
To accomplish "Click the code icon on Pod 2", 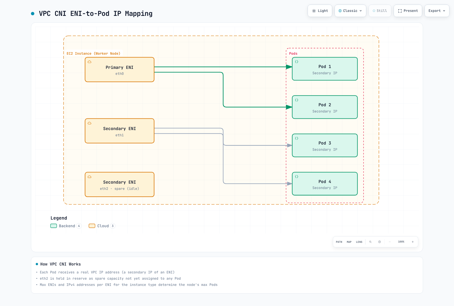I will click(x=297, y=100).
